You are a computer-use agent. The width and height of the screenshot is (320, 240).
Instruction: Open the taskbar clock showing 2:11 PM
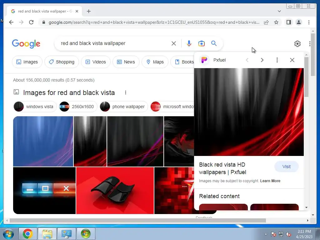304,234
